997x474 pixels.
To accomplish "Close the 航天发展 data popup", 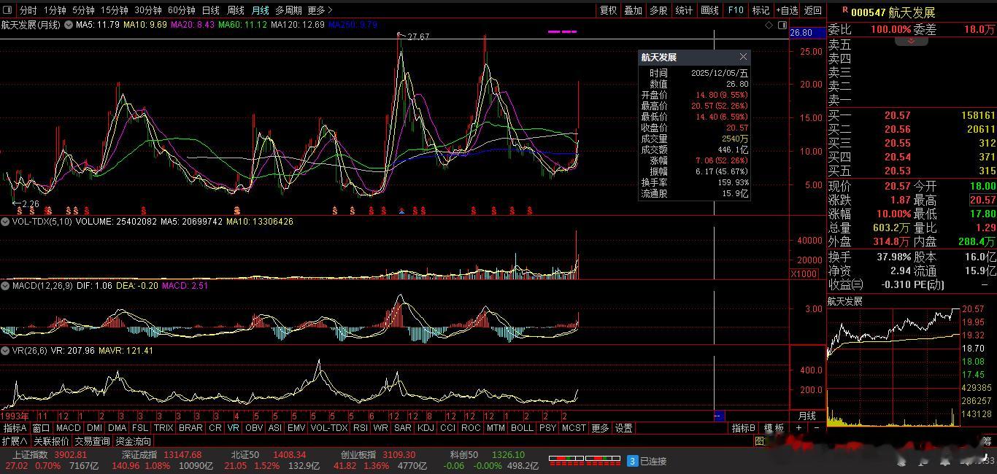I will [x=743, y=57].
